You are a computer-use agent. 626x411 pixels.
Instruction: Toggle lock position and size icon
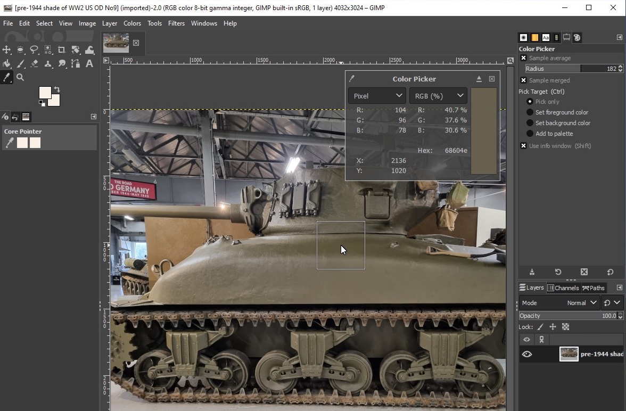coord(553,327)
